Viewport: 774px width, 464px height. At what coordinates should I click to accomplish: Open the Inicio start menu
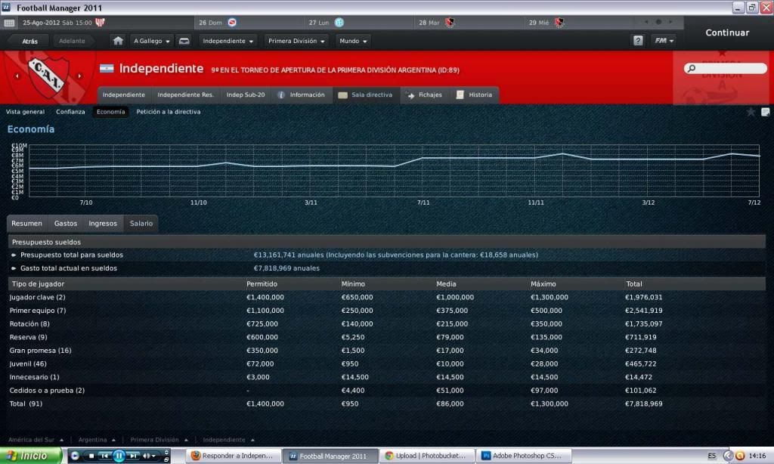(31, 456)
